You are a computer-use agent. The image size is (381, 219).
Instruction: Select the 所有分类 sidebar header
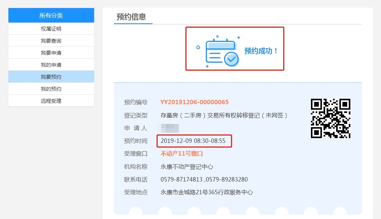(x=51, y=15)
